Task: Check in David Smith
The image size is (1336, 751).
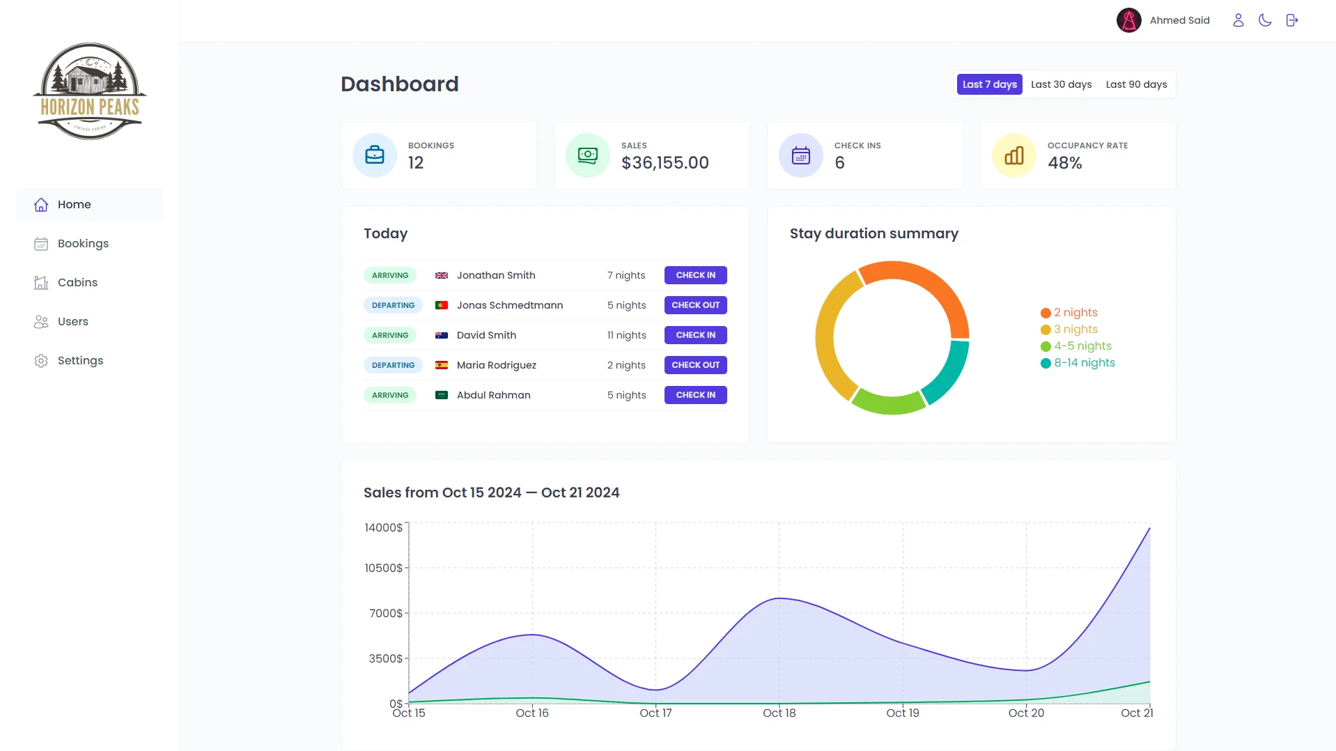Action: (x=694, y=335)
